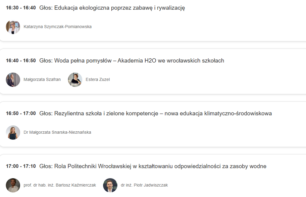Click Bartosz Kaźmierczak's profile photo
The image size is (306, 197).
[x=13, y=185]
